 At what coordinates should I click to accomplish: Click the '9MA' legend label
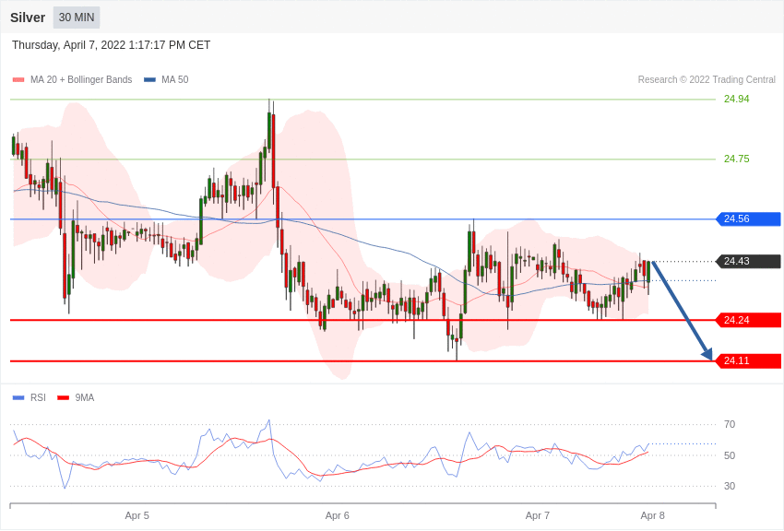[x=85, y=397]
